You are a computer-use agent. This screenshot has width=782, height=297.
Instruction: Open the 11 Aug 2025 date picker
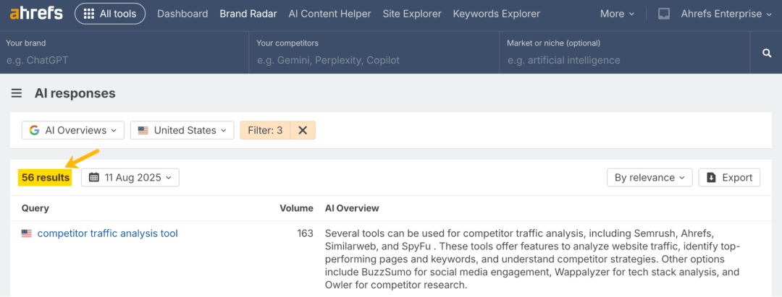pos(130,178)
